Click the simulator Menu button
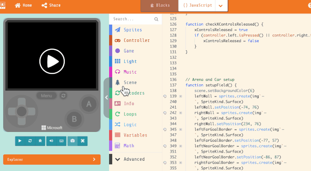Image resolution: width=311 pixels, height=171 pixels. point(46,96)
